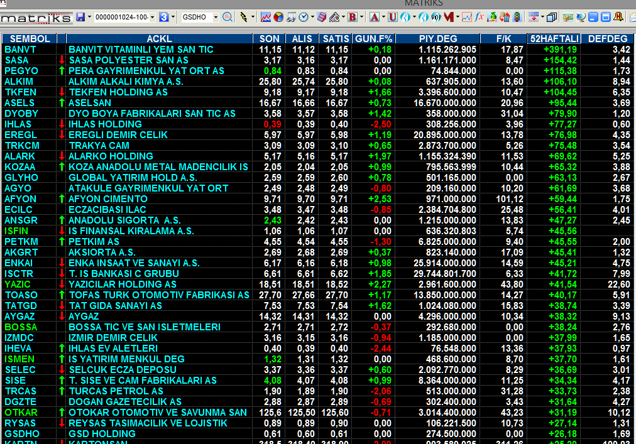Image resolution: width=636 pixels, height=444 pixels.
Task: Click the red letter B icon
Action: [x=353, y=17]
